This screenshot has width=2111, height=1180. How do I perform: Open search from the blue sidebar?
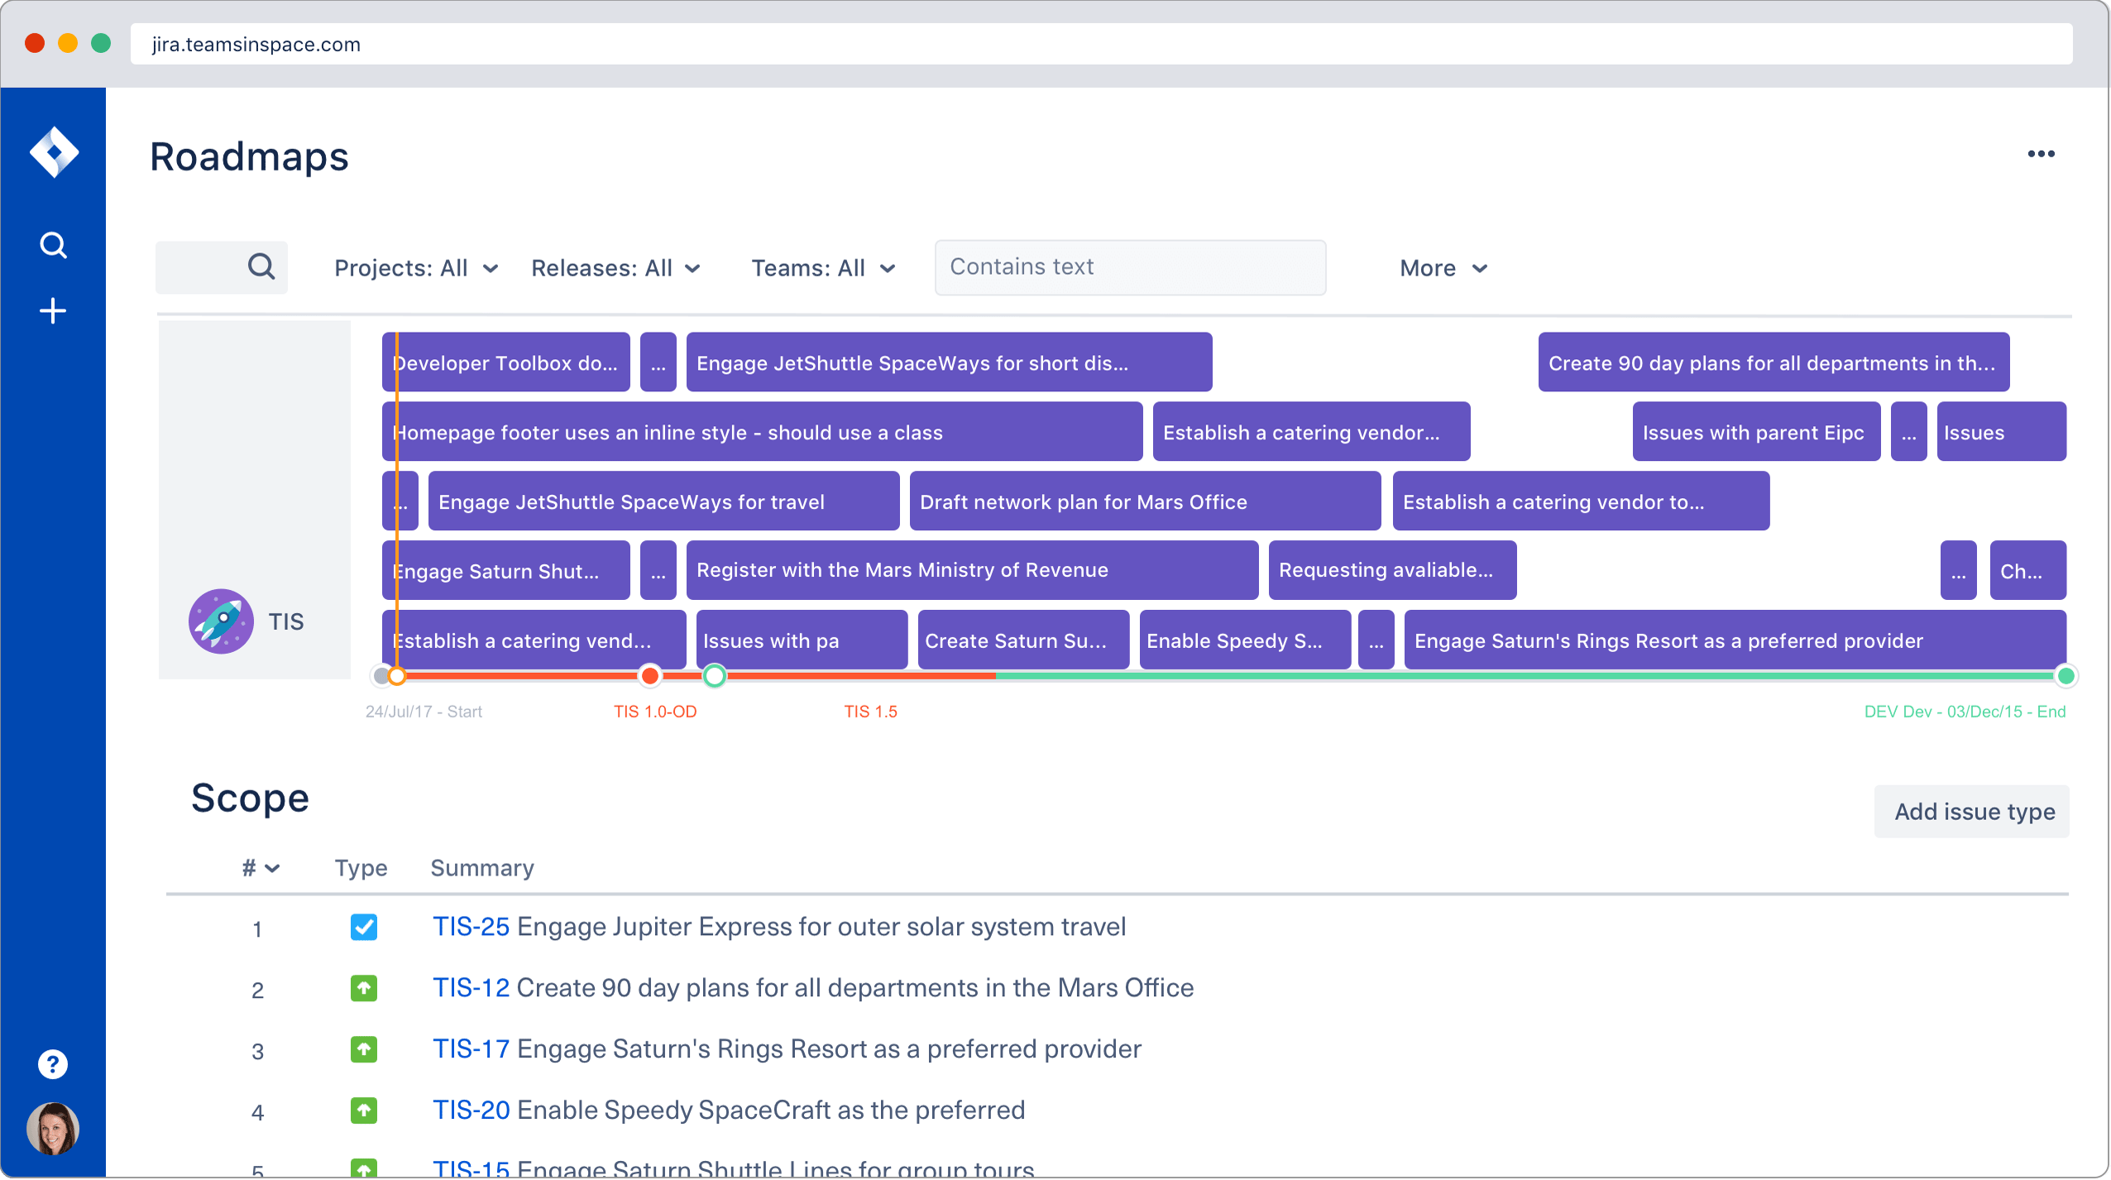[x=54, y=245]
